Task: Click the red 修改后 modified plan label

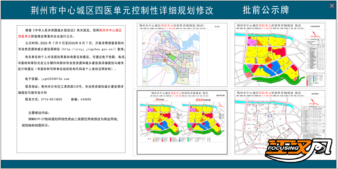Action: [199, 100]
